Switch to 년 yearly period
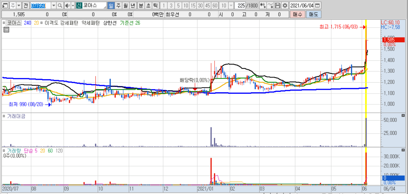This screenshot has height=194, width=408. click(x=133, y=6)
